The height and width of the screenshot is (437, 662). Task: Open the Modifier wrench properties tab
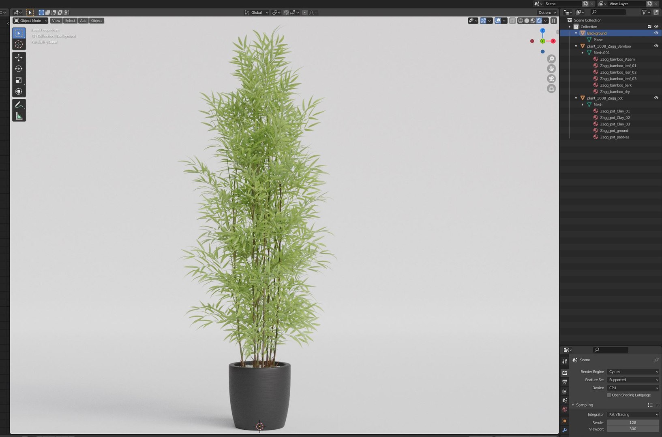[565, 430]
